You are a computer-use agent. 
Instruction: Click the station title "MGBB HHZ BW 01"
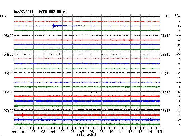point(53,12)
